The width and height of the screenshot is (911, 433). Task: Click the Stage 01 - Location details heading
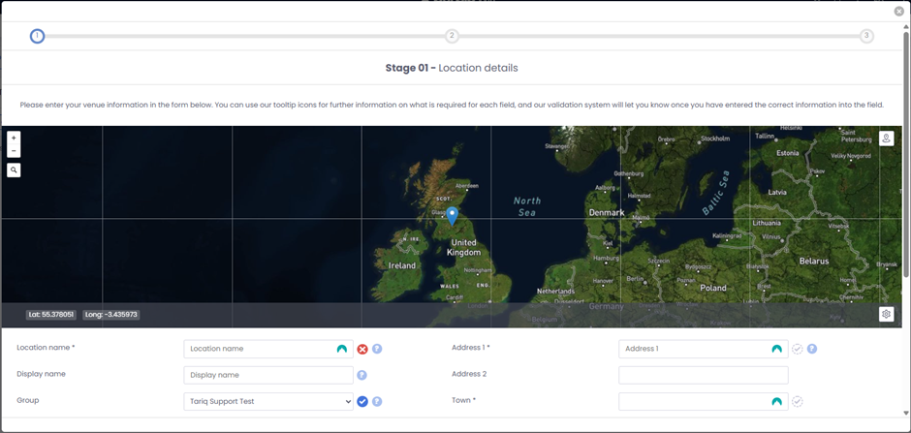[452, 68]
